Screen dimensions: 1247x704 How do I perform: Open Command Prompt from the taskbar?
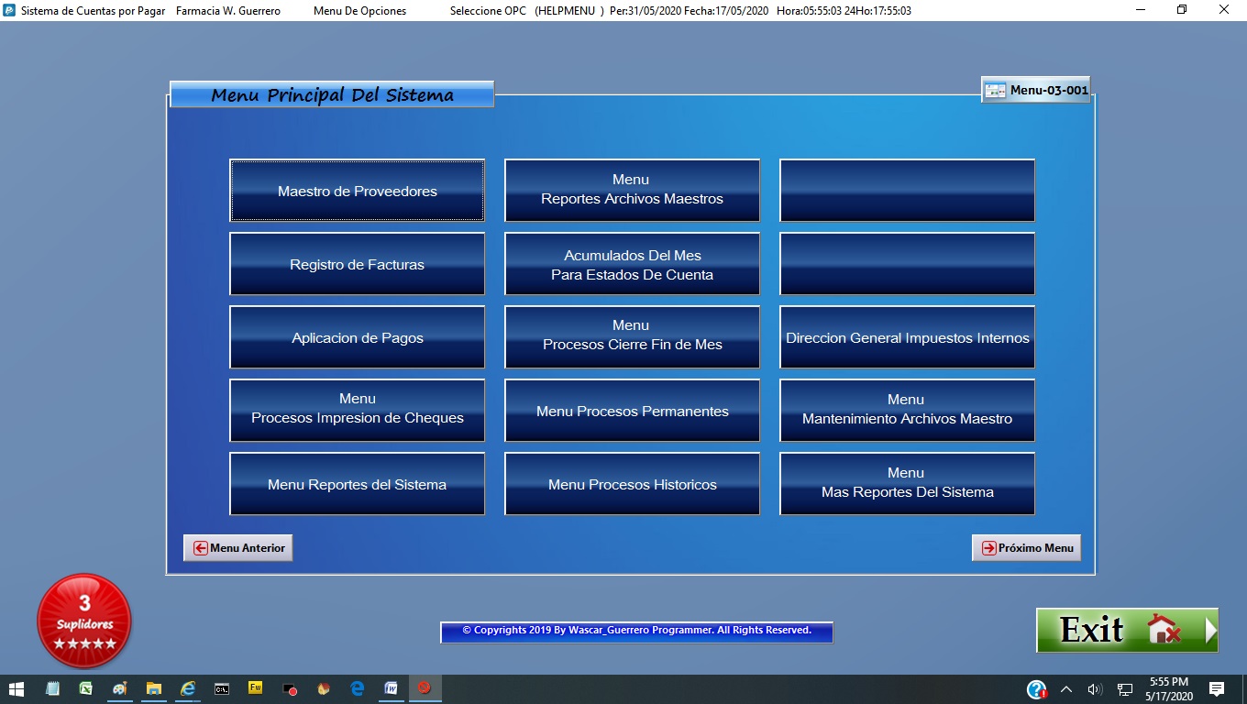[222, 688]
